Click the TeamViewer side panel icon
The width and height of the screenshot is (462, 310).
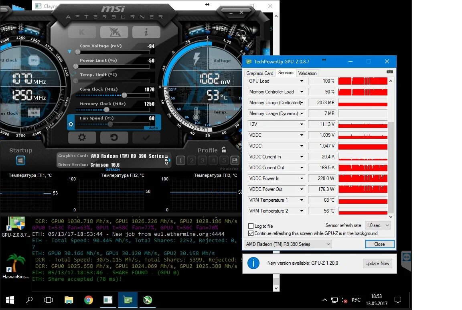pyautogui.click(x=406, y=257)
